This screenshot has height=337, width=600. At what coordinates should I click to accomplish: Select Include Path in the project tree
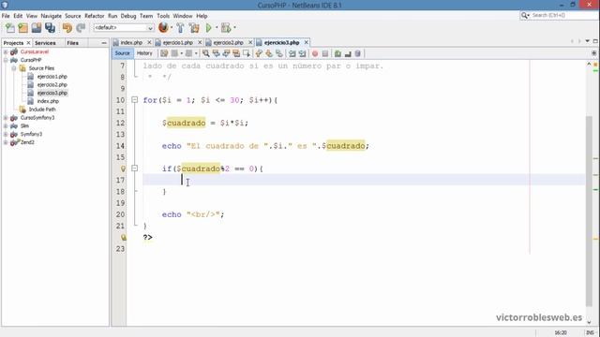[x=42, y=110]
